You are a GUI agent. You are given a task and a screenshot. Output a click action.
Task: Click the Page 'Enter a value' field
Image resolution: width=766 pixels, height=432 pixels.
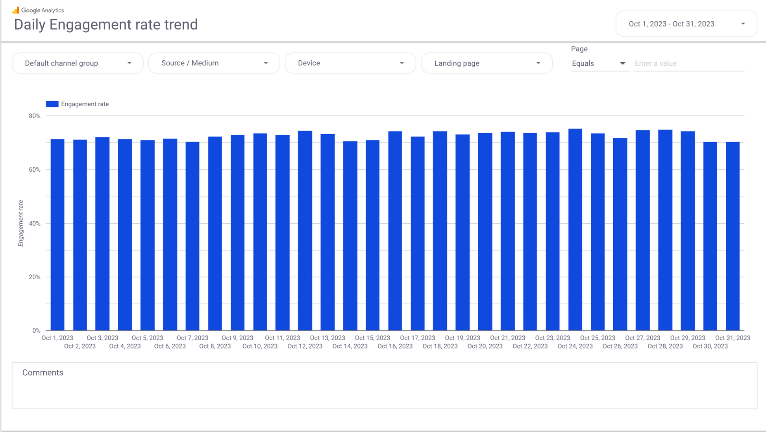[689, 63]
